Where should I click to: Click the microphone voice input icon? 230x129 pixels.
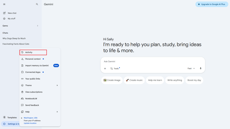[201, 68]
